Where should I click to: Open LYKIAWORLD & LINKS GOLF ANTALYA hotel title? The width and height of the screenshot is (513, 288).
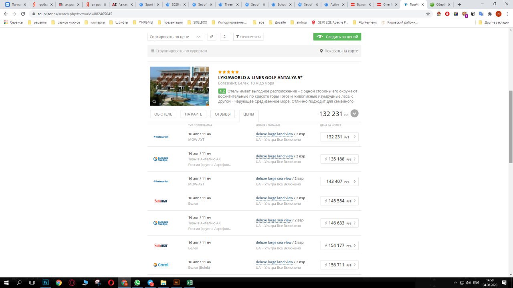pos(260,78)
